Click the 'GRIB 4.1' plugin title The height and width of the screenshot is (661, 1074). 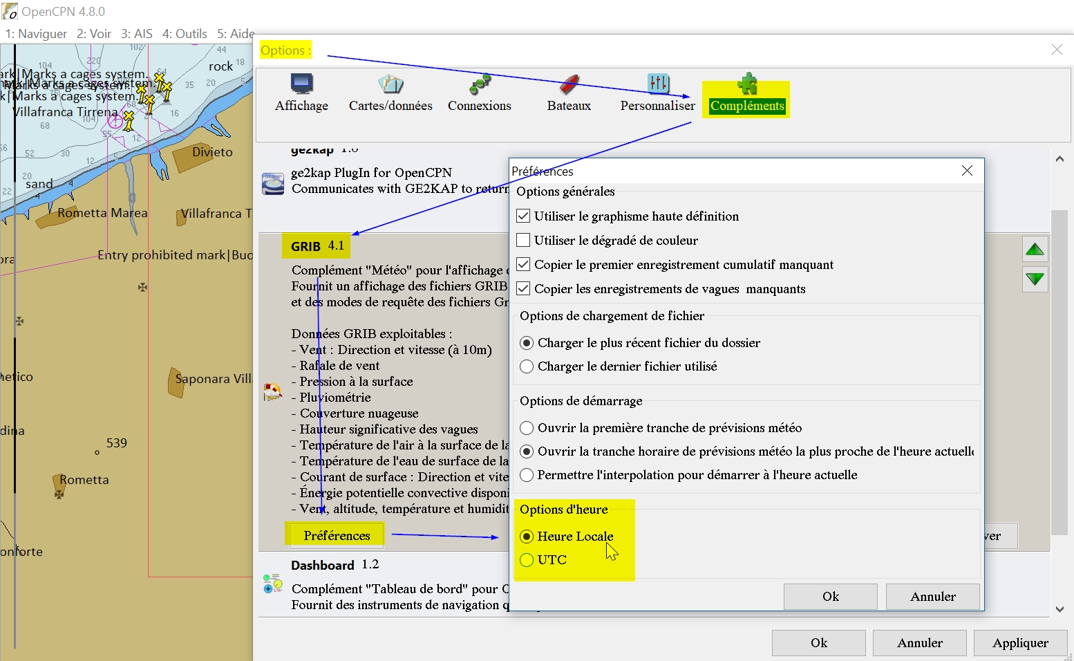(x=317, y=246)
